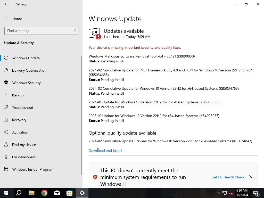Viewport: 264px width, 198px height.
Task: Click the KB5034843 Cumulative Update Preview text
Action: click(x=170, y=141)
